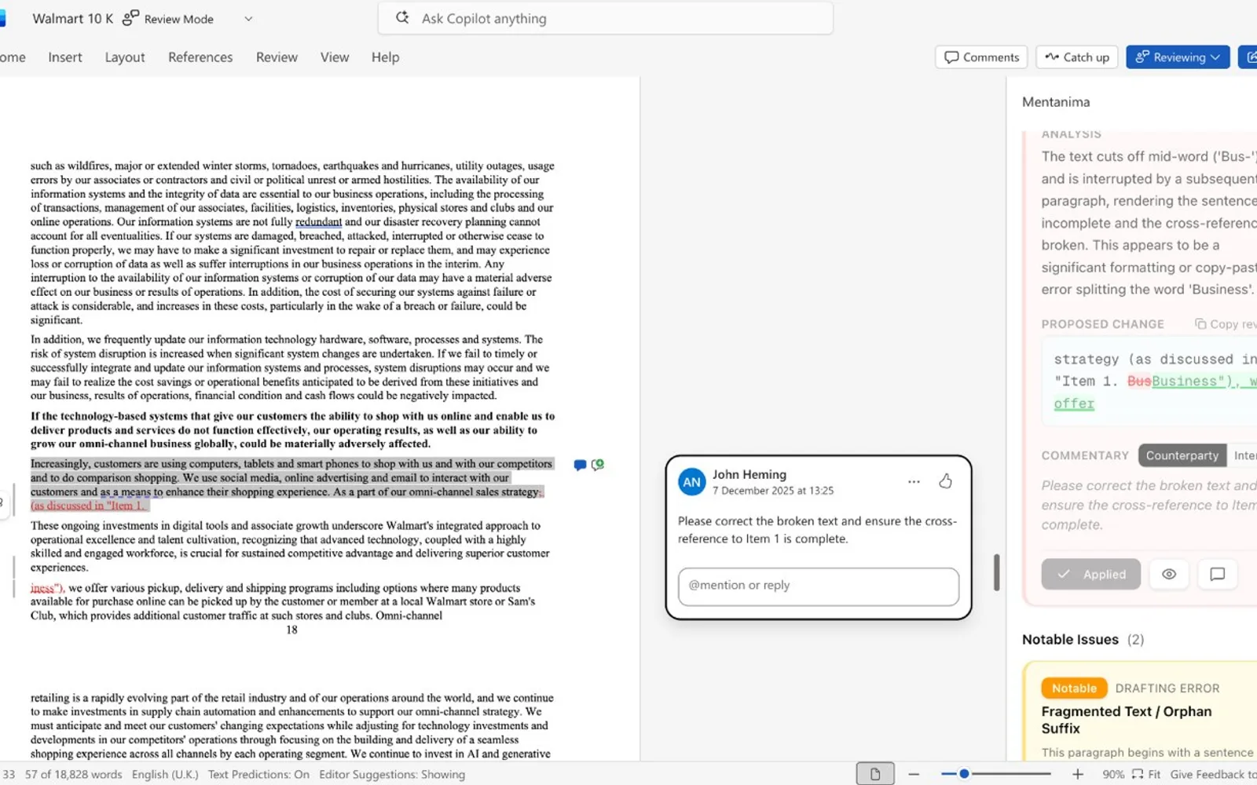Toggle the eye preview icon next to Applied

pyautogui.click(x=1169, y=575)
